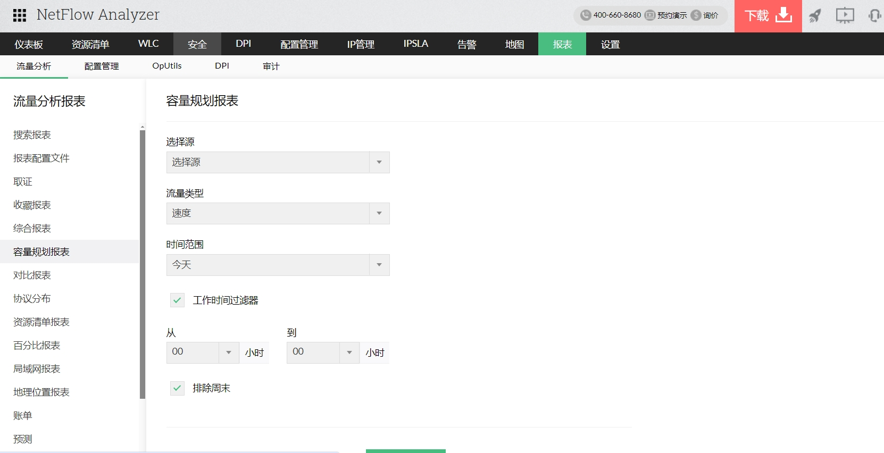This screenshot has width=884, height=453.
Task: Open the apps grid menu icon
Action: pos(20,15)
